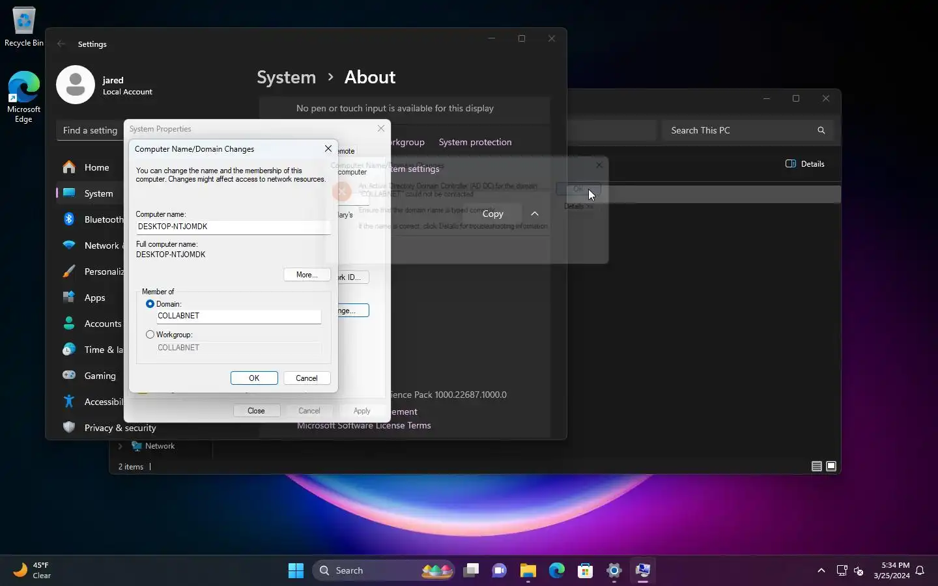Image resolution: width=938 pixels, height=586 pixels.
Task: Select the Workgroup radio button
Action: coord(150,335)
